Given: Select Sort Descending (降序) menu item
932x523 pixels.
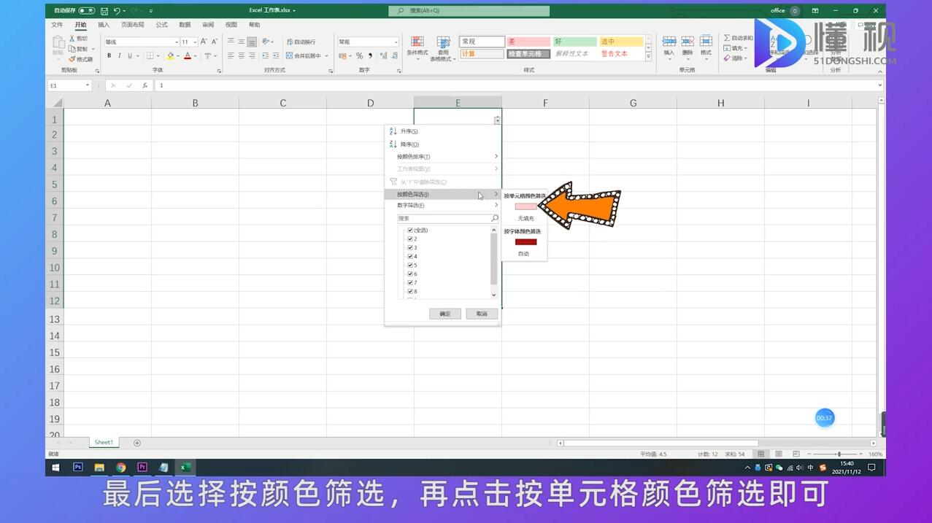Looking at the screenshot, I should coord(443,144).
